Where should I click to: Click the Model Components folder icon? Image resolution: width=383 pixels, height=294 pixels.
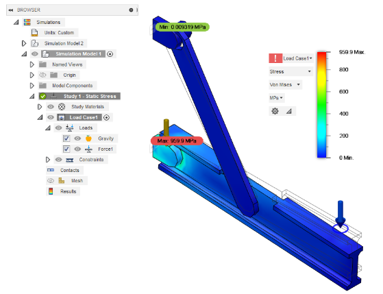click(42, 86)
